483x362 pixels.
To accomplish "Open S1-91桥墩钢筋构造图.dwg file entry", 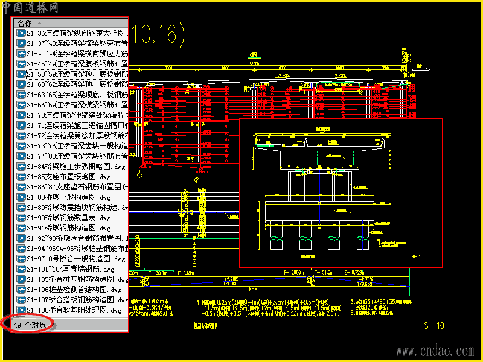I will (69, 228).
